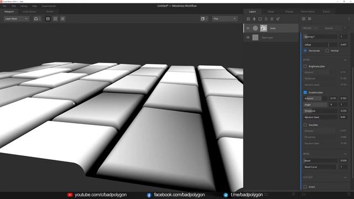Click the Random Seed value field 8.84

pos(343,117)
